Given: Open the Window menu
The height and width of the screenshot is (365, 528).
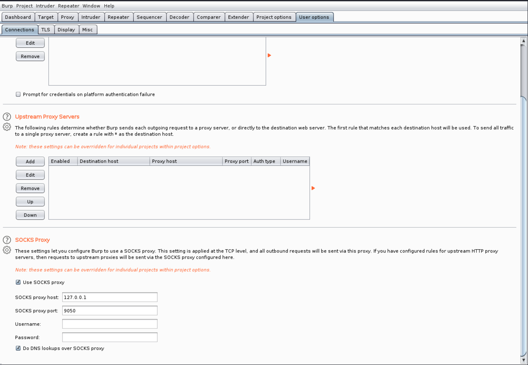Looking at the screenshot, I should tap(91, 6).
